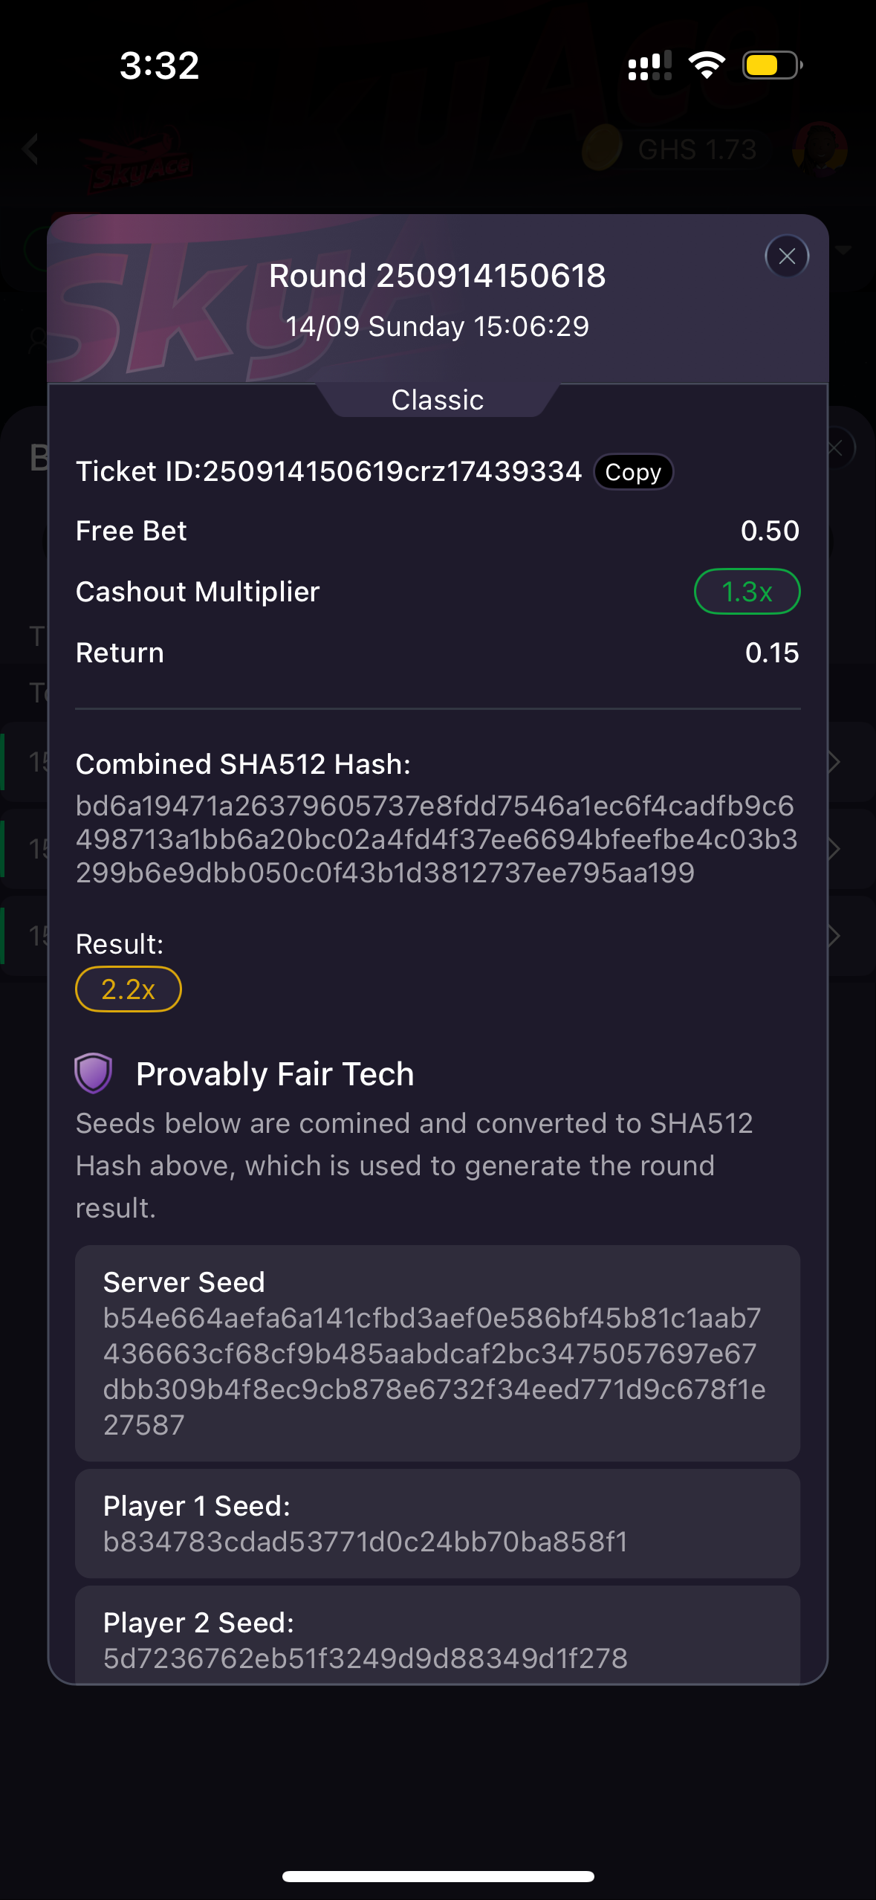Expand the bottom bet history row chevron
This screenshot has width=876, height=1900.
pyautogui.click(x=835, y=936)
